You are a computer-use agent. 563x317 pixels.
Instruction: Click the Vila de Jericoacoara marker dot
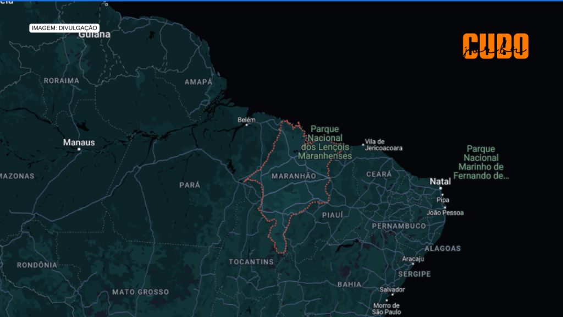pos(362,144)
